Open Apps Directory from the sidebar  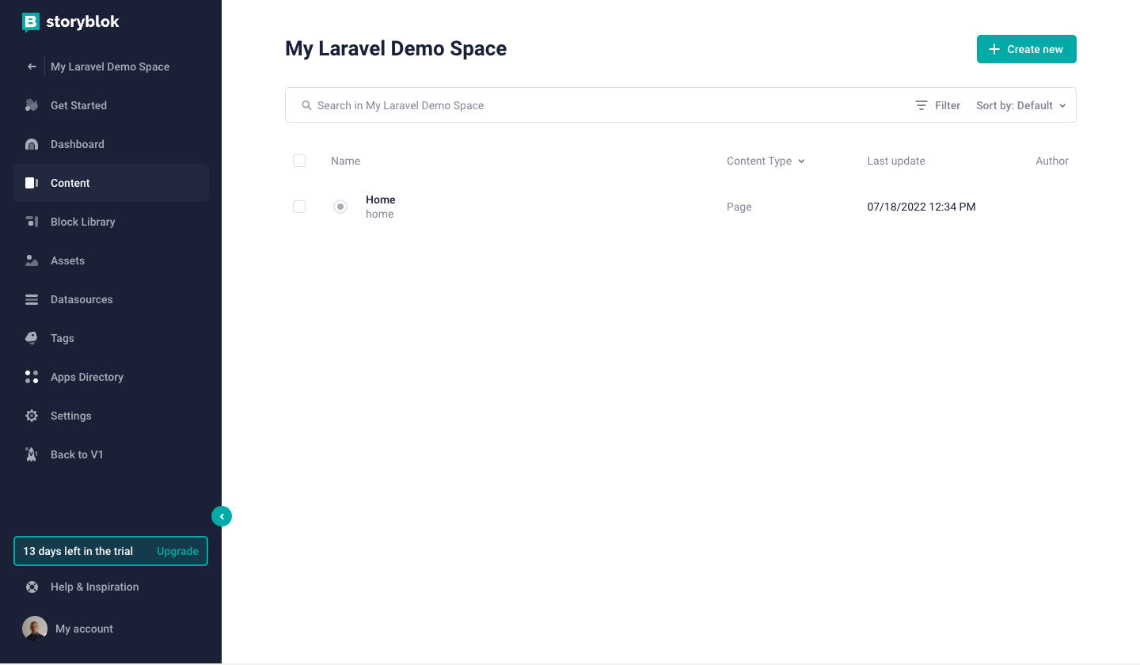111,377
